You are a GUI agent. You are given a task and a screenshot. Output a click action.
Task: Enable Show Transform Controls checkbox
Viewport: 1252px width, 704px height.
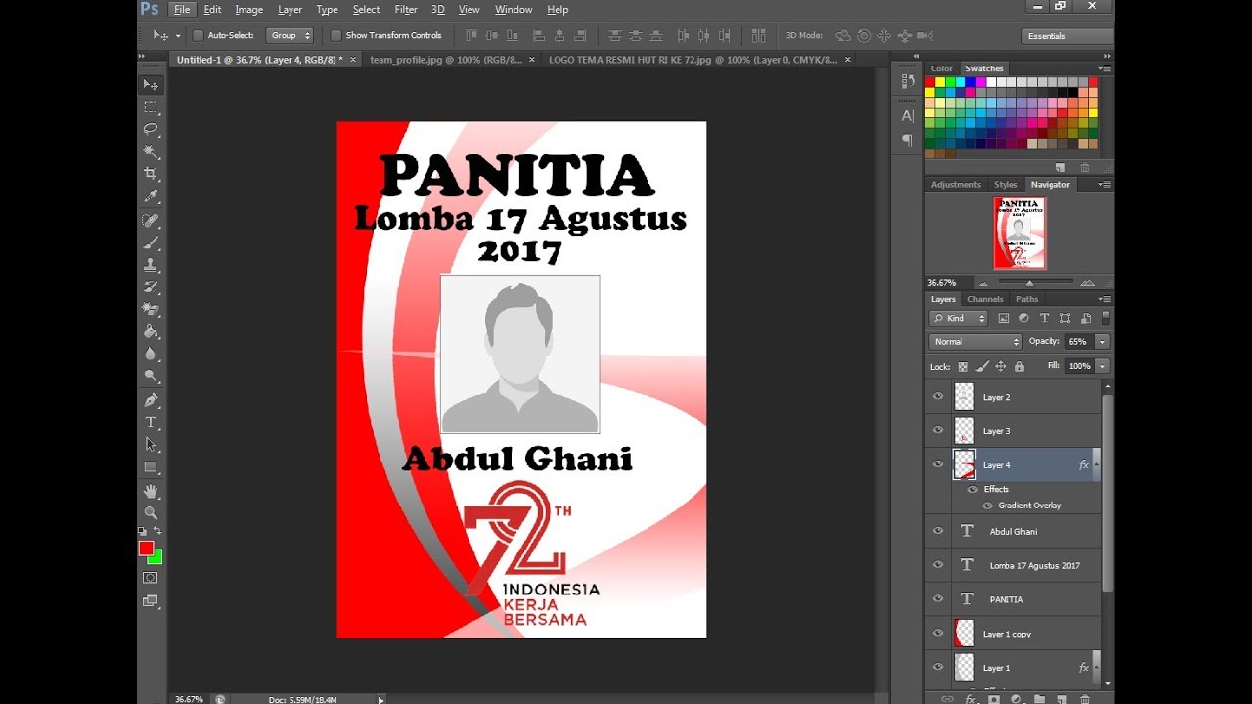[336, 35]
